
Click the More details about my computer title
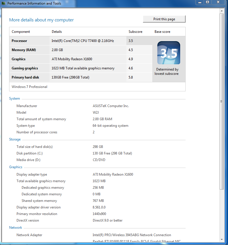[x=41, y=20]
